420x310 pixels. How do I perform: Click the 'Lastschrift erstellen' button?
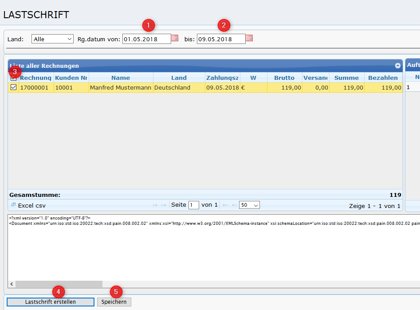tap(51, 302)
